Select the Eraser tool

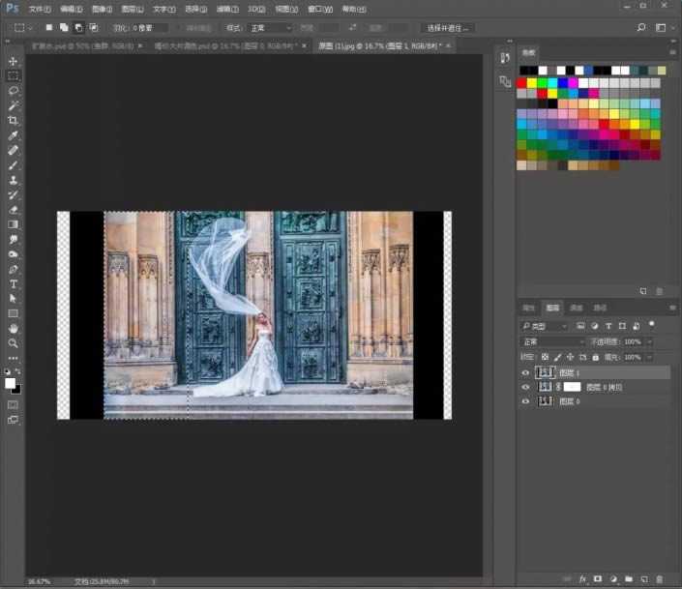coord(14,209)
